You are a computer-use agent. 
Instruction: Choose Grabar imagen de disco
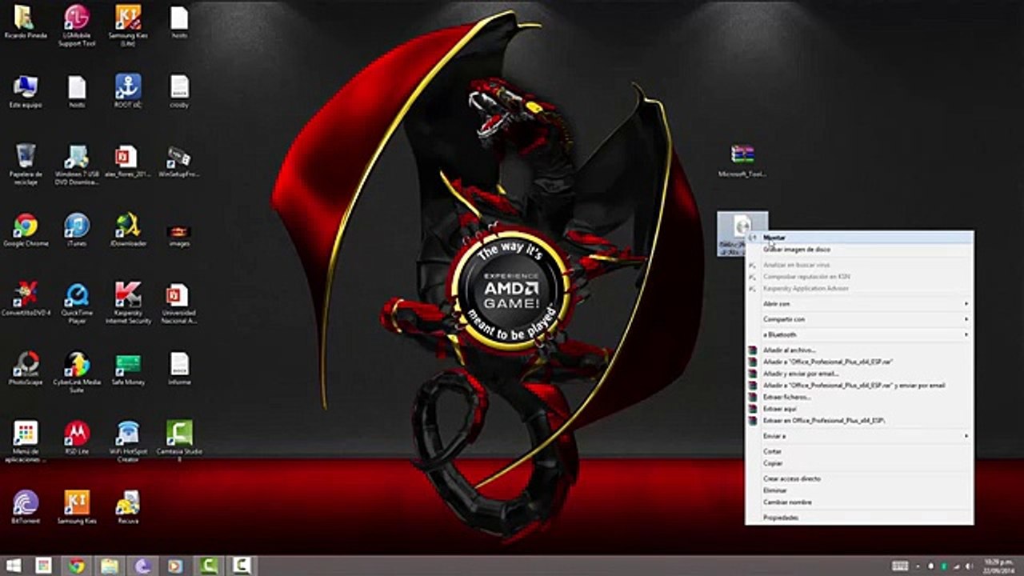[x=859, y=250]
